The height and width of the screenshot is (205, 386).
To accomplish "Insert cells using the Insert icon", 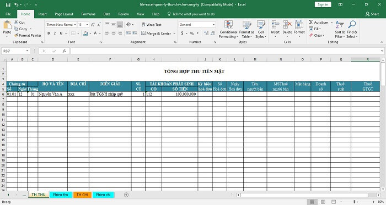I will click(275, 25).
